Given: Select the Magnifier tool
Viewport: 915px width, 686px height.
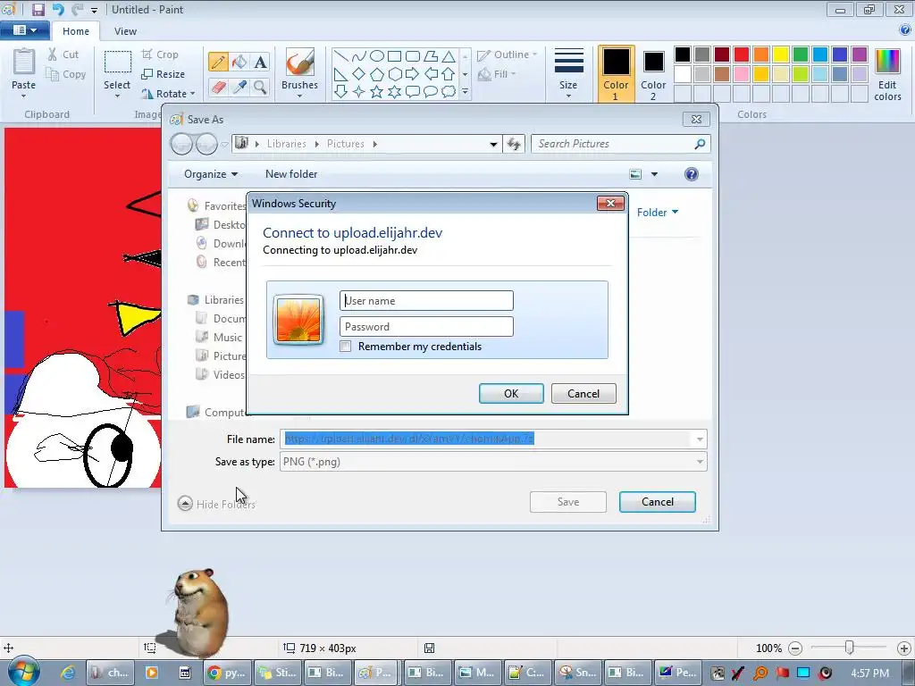Looking at the screenshot, I should (260, 87).
